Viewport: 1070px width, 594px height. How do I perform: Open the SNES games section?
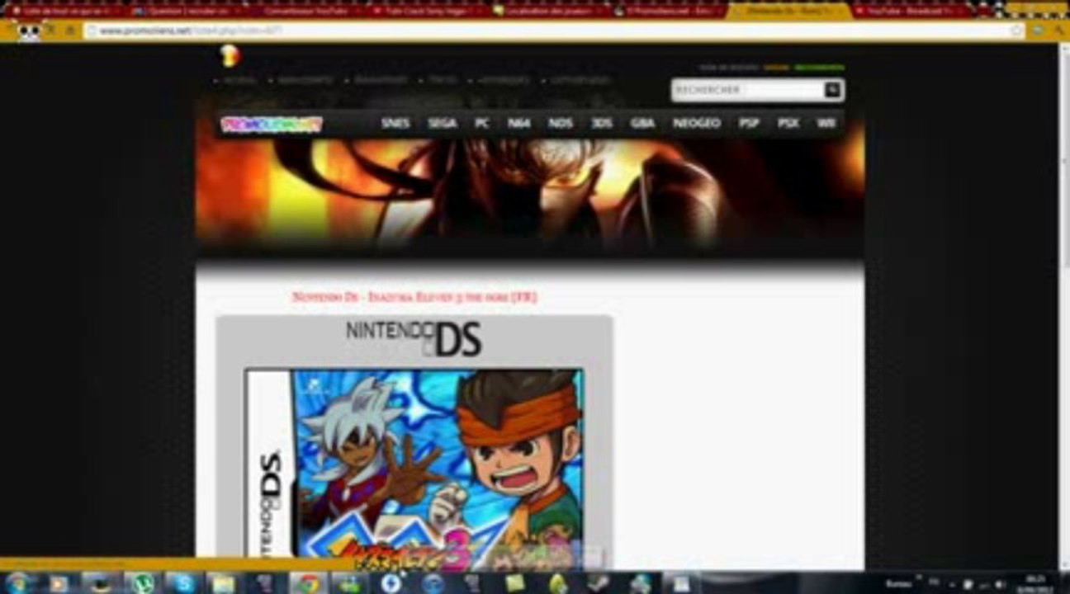[395, 123]
